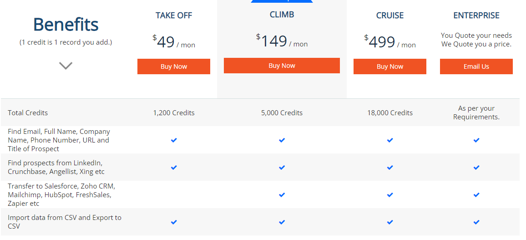Click Enterprise checkmark for Transfer to Salesforce row
The image size is (526, 240).
pos(476,194)
